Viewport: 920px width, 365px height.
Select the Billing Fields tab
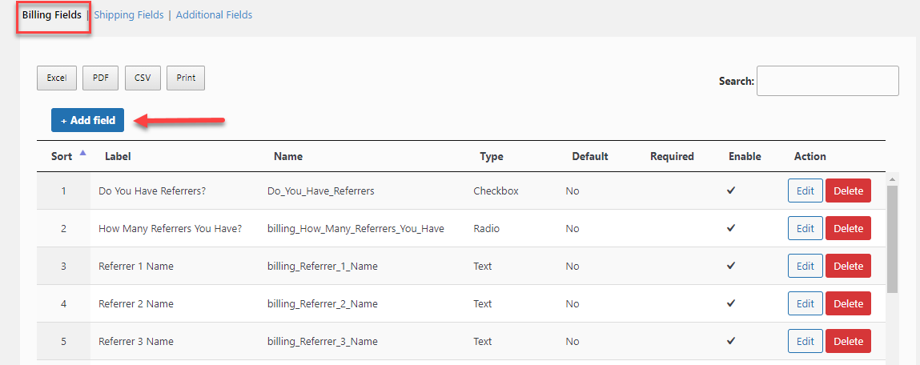(x=51, y=14)
